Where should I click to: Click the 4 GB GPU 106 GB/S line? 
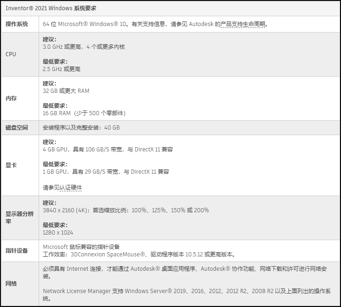coord(107,150)
